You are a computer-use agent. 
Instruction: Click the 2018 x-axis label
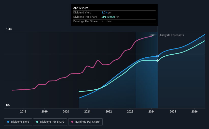(23, 111)
